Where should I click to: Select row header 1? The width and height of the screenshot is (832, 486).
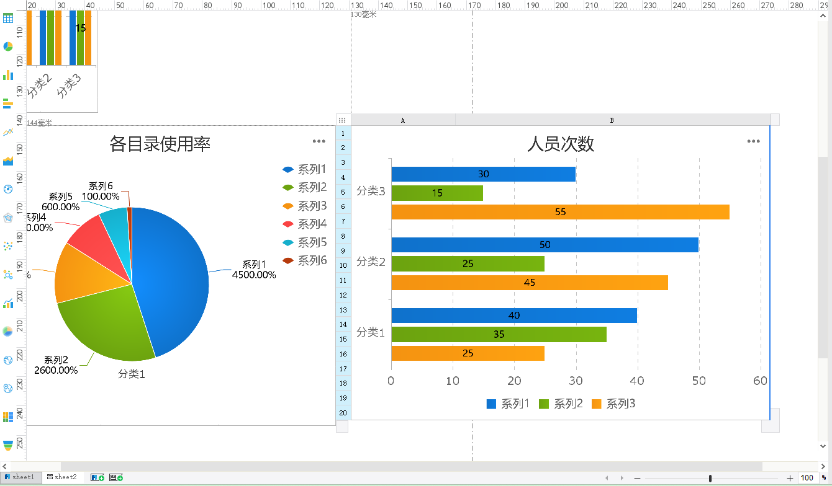coord(343,133)
